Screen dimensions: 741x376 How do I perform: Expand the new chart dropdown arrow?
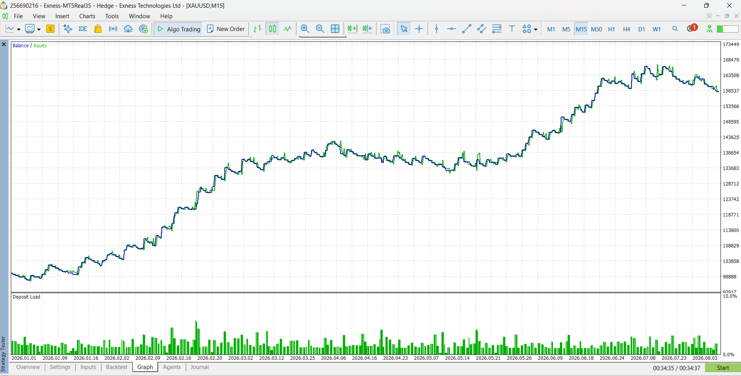pos(19,29)
